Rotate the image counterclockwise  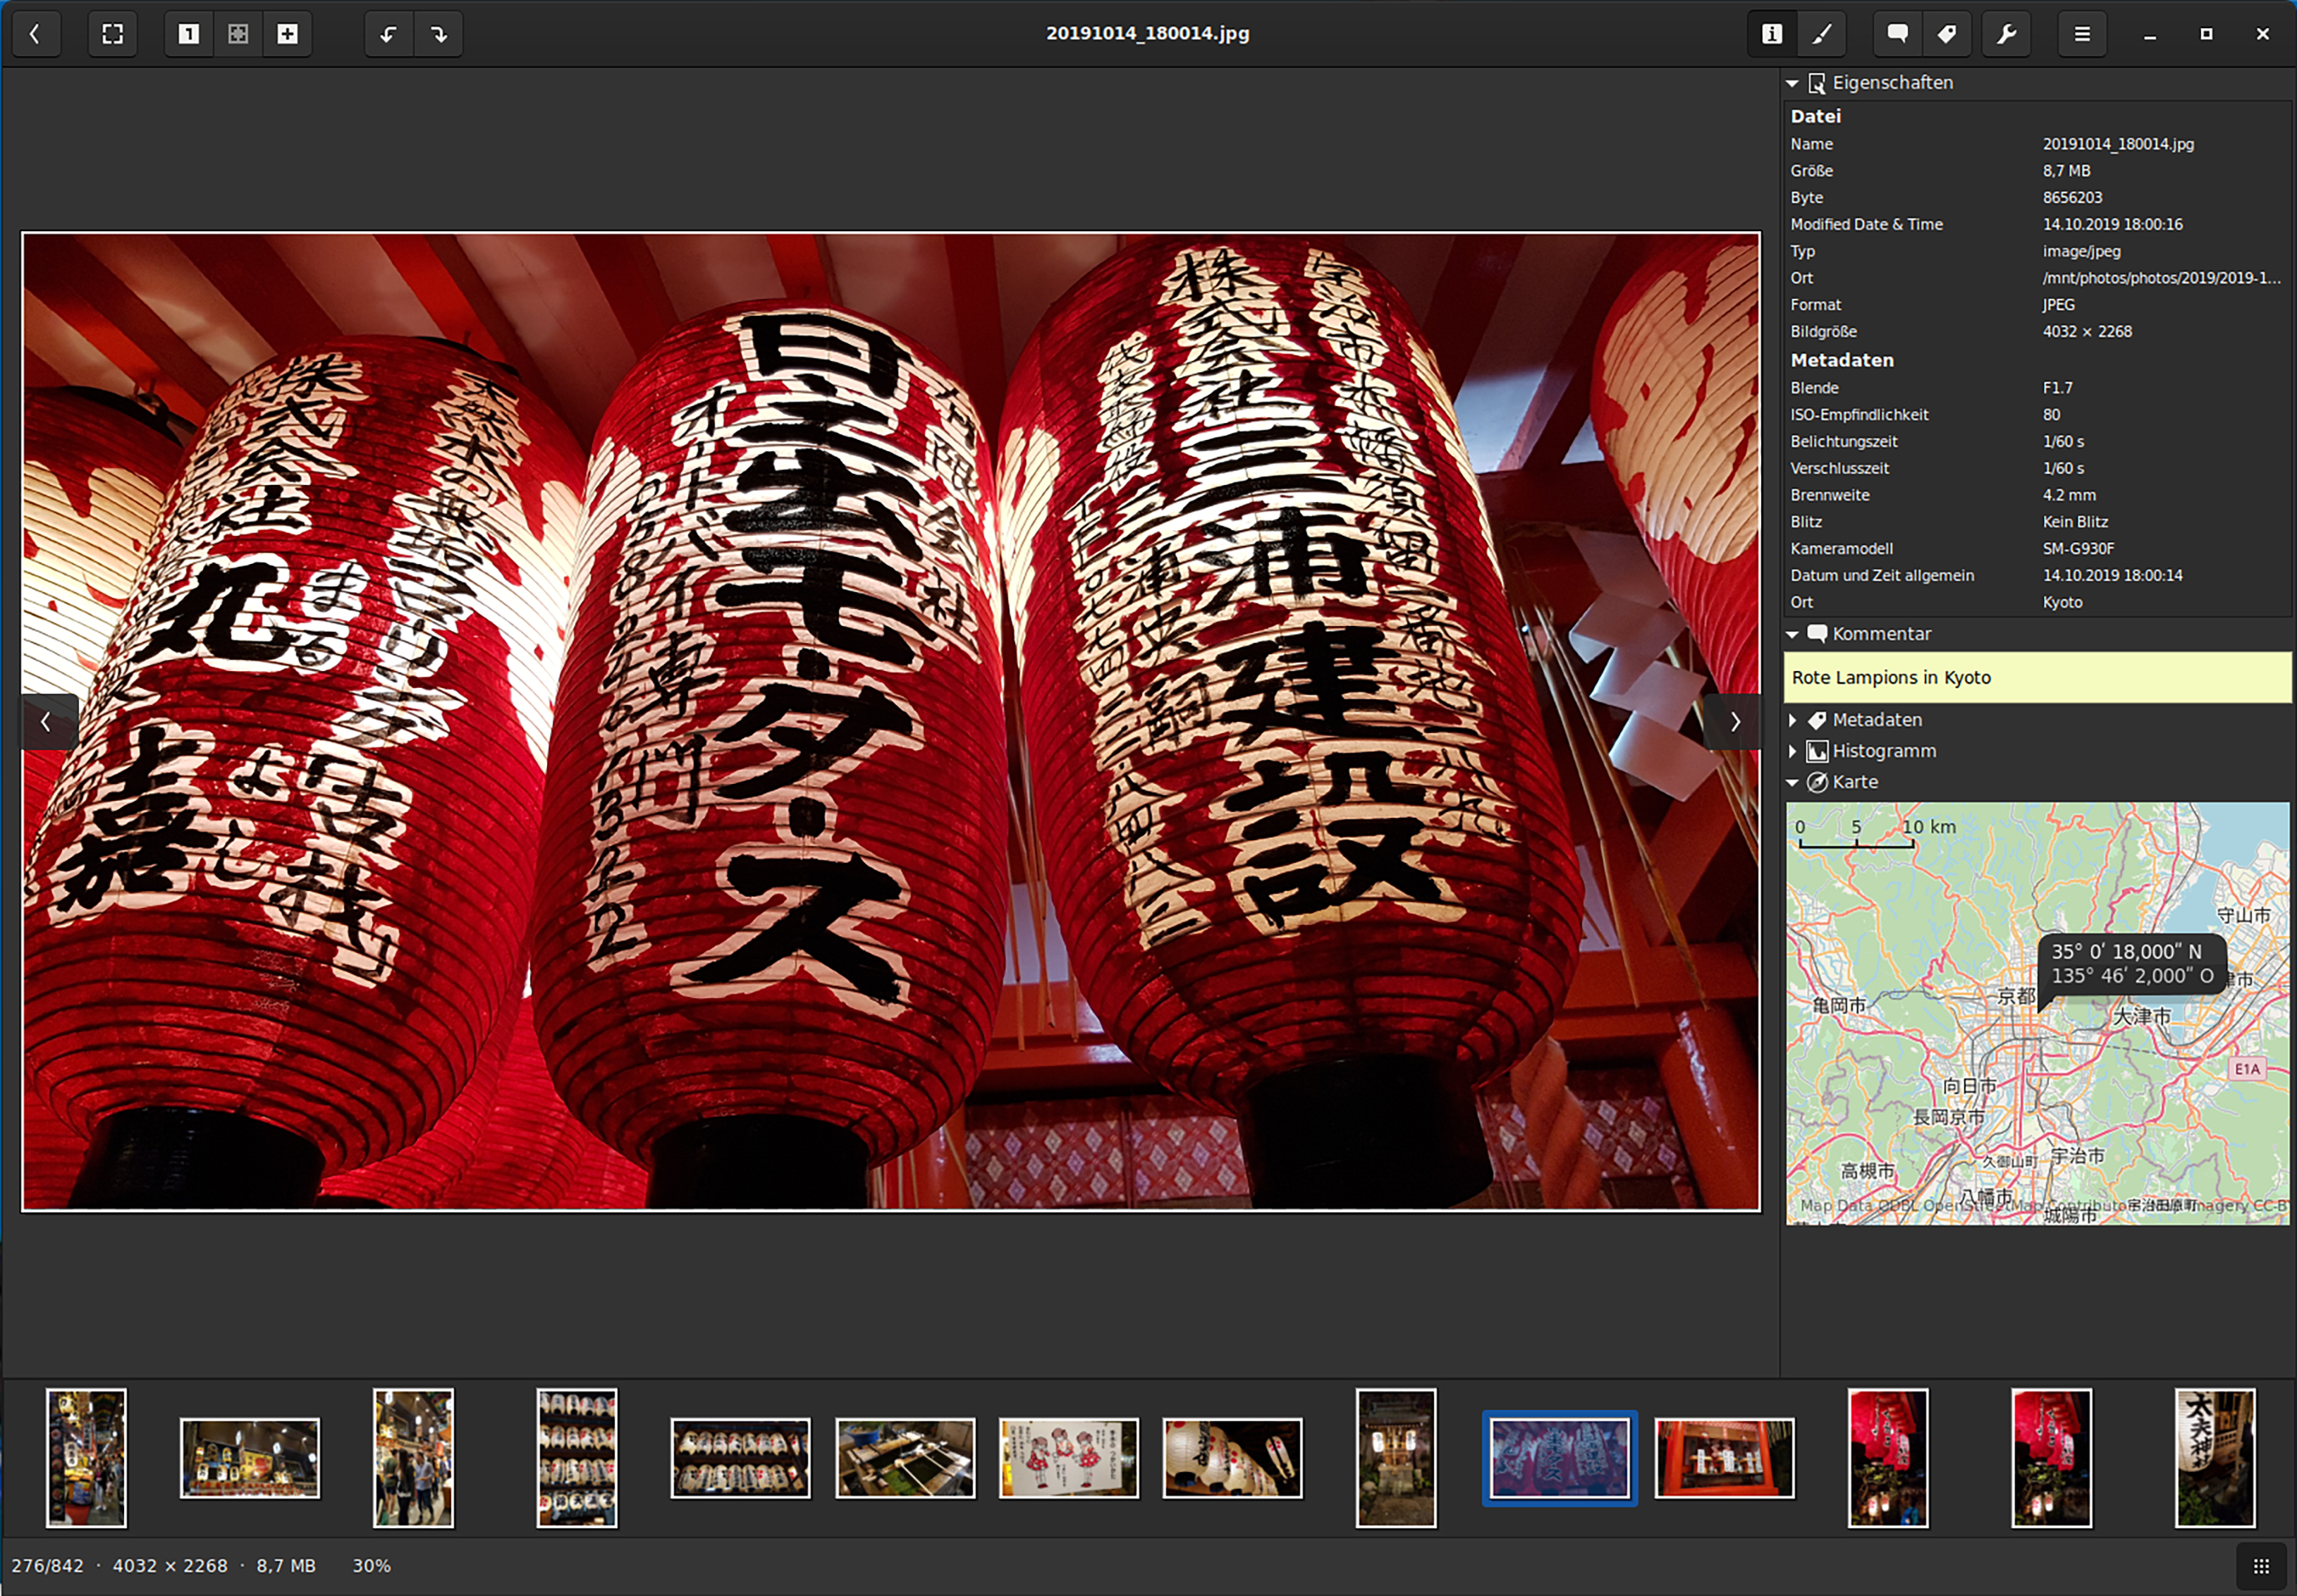388,34
